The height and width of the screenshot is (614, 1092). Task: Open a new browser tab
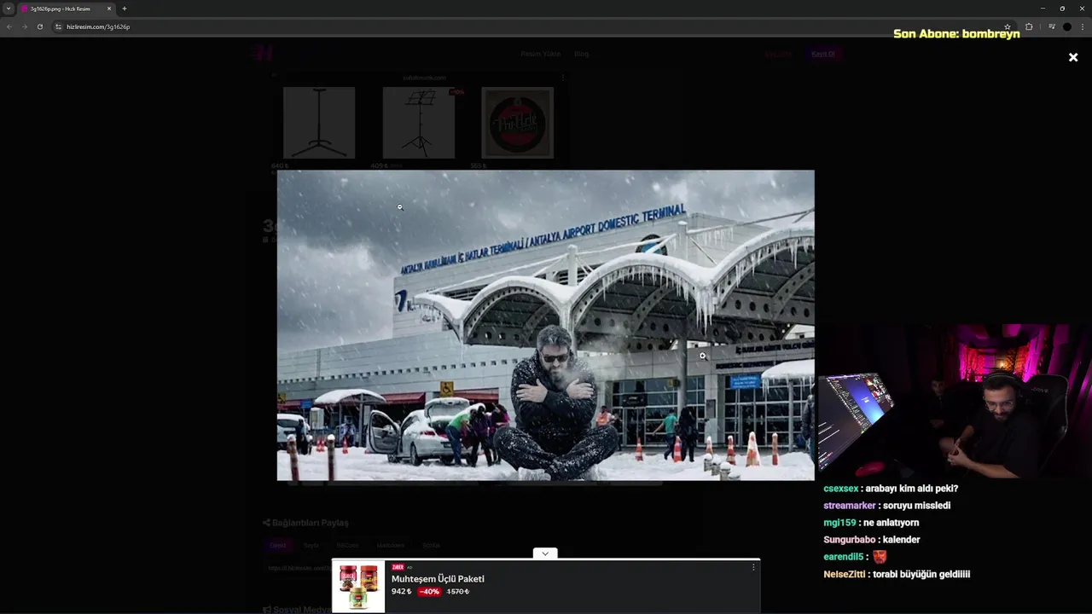click(125, 9)
